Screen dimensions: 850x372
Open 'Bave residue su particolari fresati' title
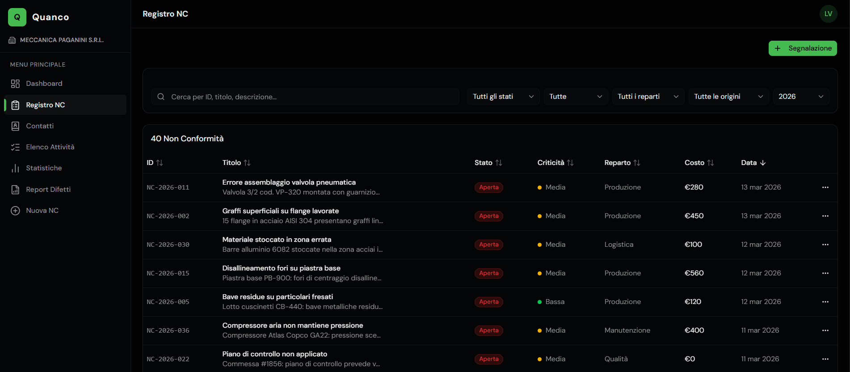(x=278, y=297)
